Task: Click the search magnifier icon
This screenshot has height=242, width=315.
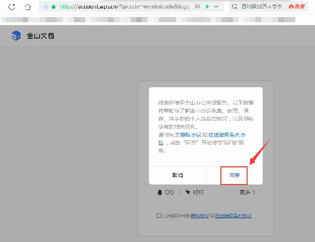Action: pyautogui.click(x=234, y=7)
